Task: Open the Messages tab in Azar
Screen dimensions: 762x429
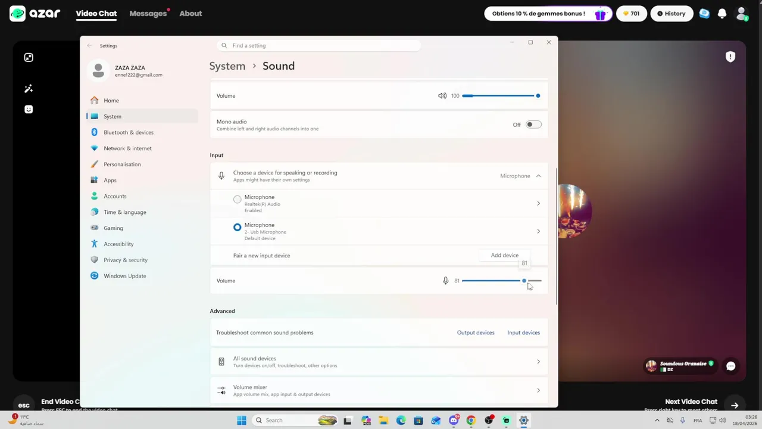Action: click(x=148, y=13)
